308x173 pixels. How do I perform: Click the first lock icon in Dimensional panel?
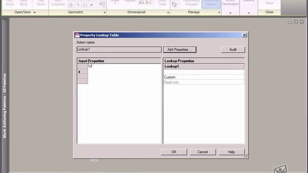[141, 2]
